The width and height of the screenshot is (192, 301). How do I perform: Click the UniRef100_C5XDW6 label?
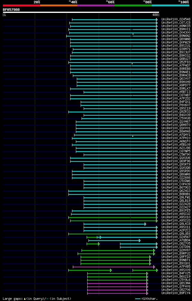pos(176,181)
